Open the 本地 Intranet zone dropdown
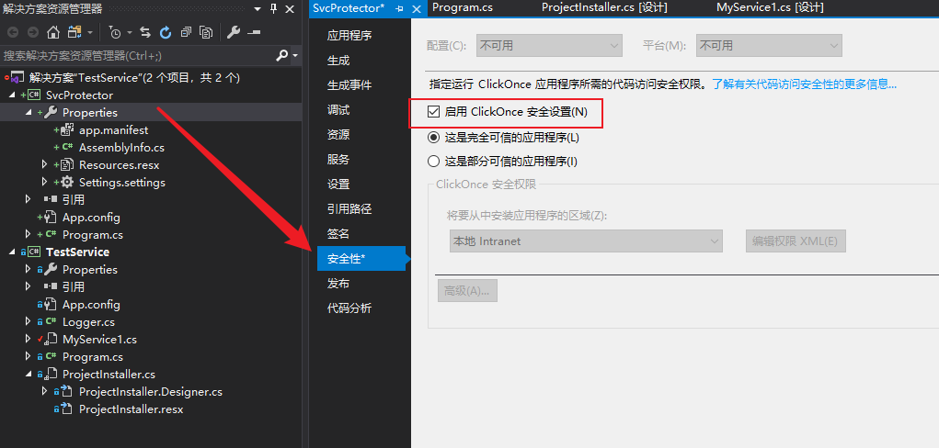Screen dimensions: 939x448 pyautogui.click(x=584, y=241)
